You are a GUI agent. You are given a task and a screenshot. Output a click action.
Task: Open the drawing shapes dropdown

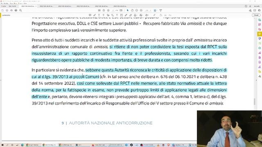coord(147,15)
